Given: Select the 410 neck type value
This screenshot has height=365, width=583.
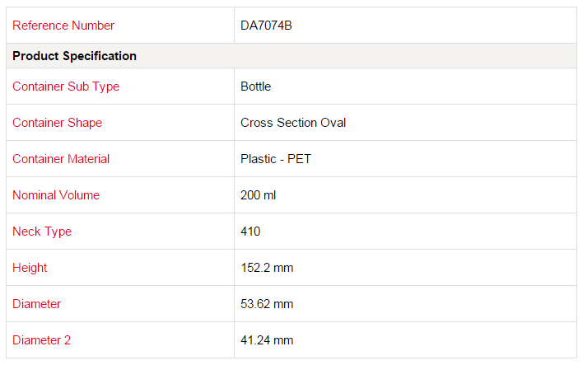Looking at the screenshot, I should [x=250, y=232].
